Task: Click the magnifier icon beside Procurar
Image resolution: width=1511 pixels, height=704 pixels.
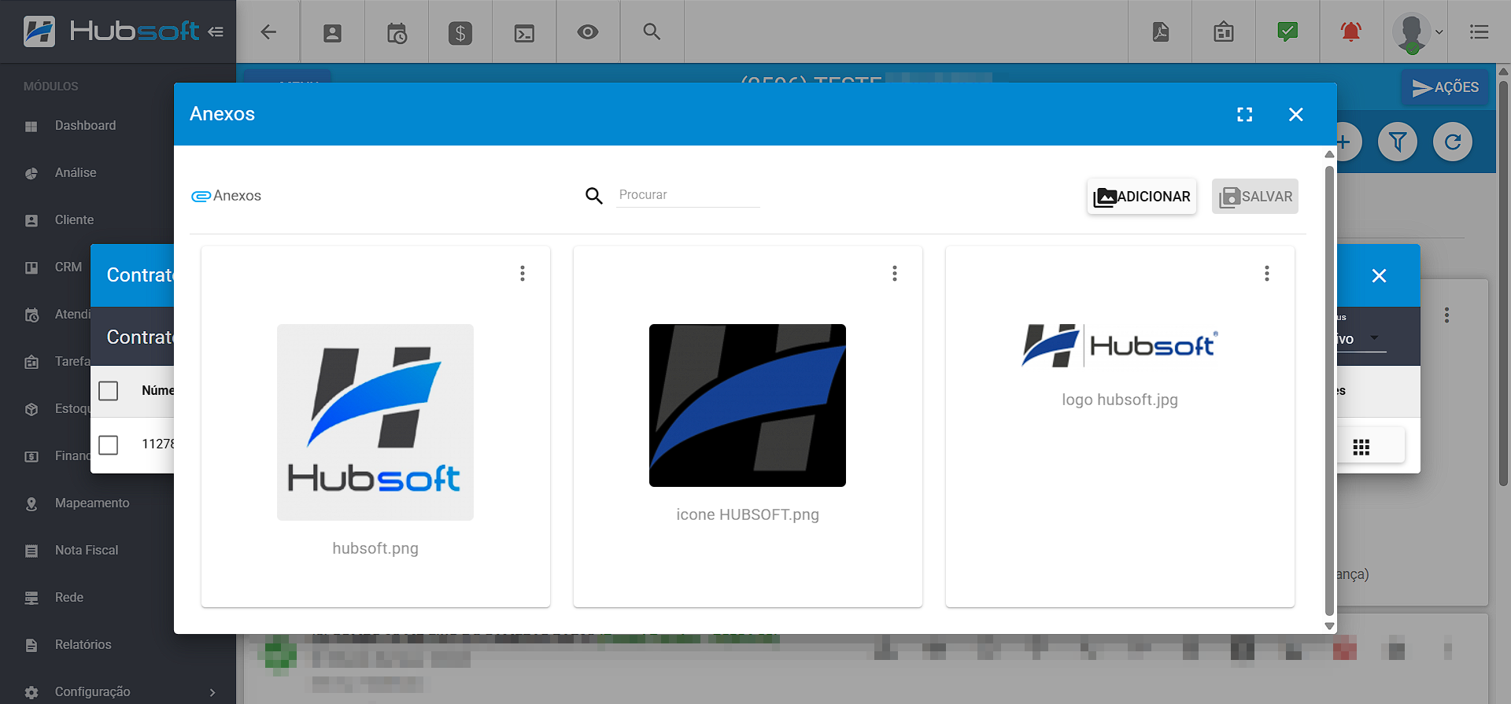Action: click(594, 196)
